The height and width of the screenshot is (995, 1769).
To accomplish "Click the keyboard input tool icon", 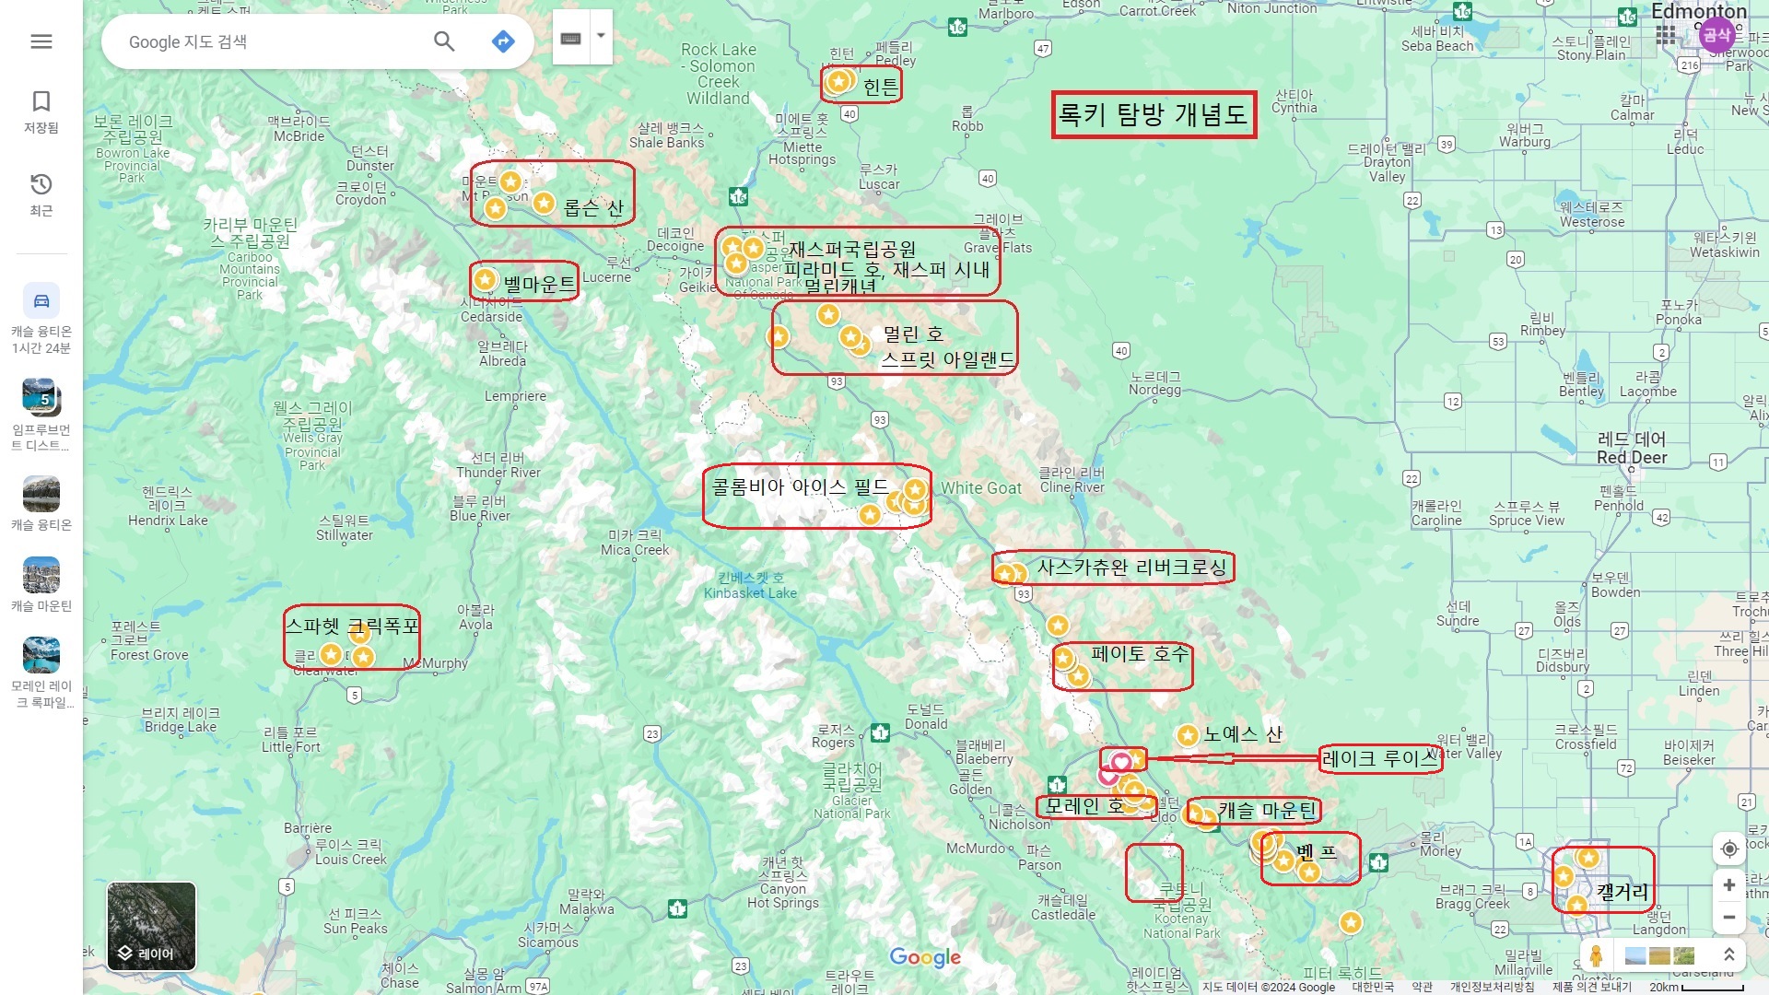I will tap(571, 38).
